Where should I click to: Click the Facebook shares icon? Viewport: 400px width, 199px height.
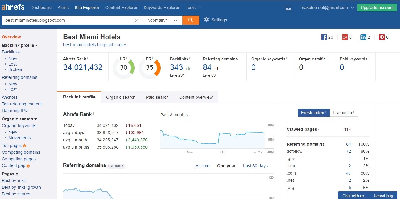tap(324, 37)
